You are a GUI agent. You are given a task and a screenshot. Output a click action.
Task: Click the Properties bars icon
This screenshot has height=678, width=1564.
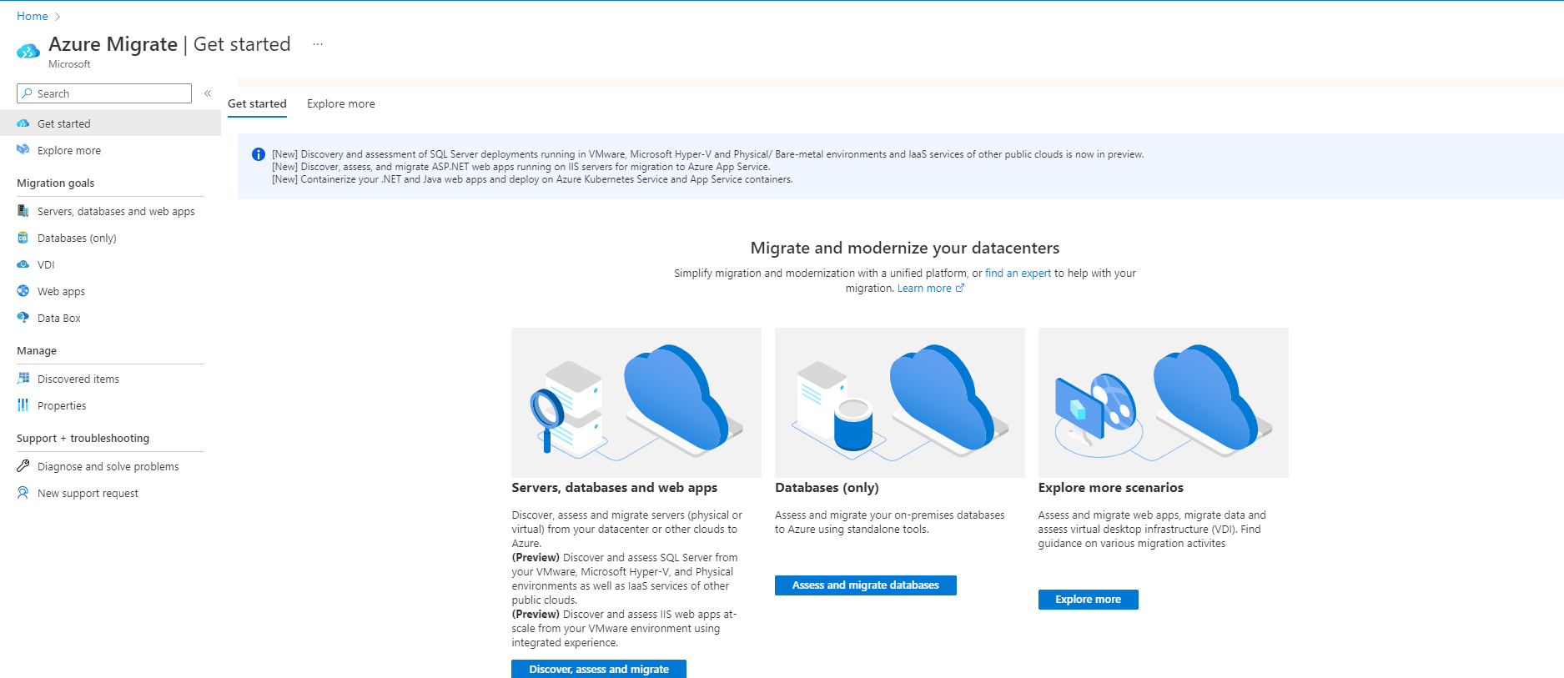coord(23,405)
